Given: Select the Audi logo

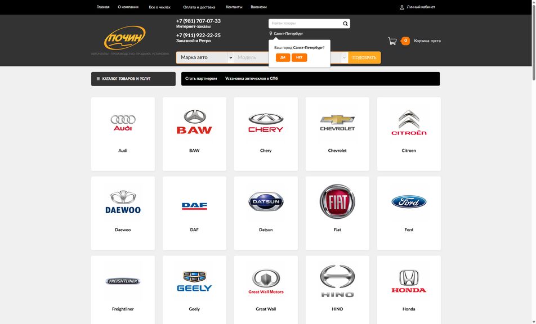Looking at the screenshot, I should (x=123, y=123).
